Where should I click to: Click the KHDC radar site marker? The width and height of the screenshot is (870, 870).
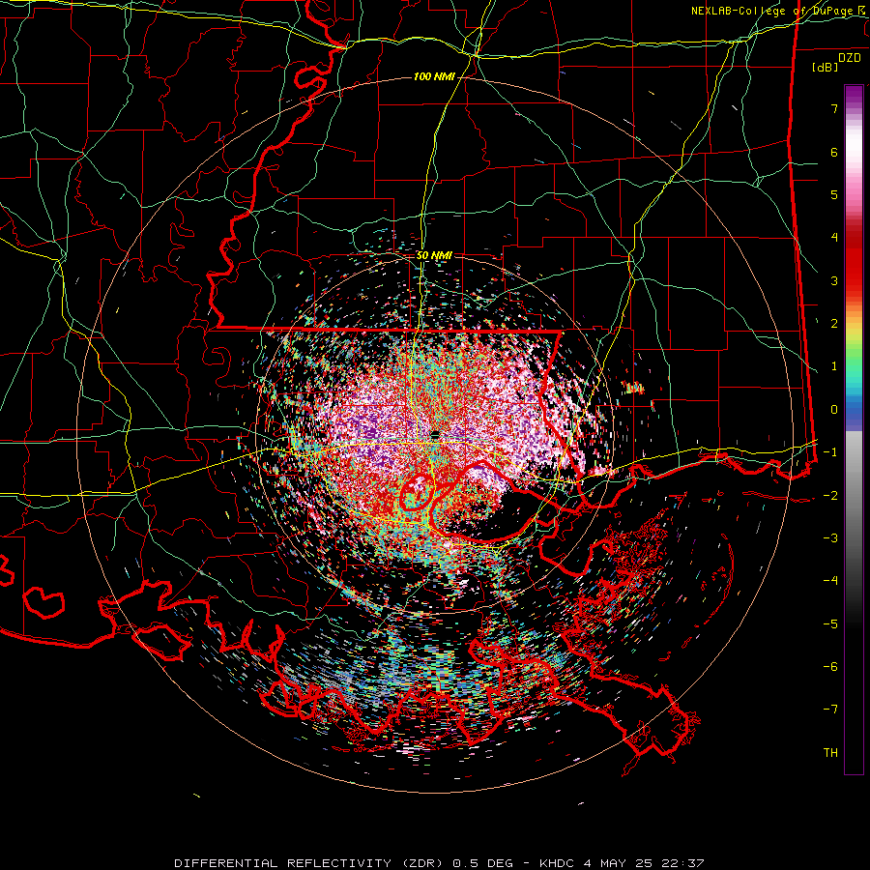(436, 435)
